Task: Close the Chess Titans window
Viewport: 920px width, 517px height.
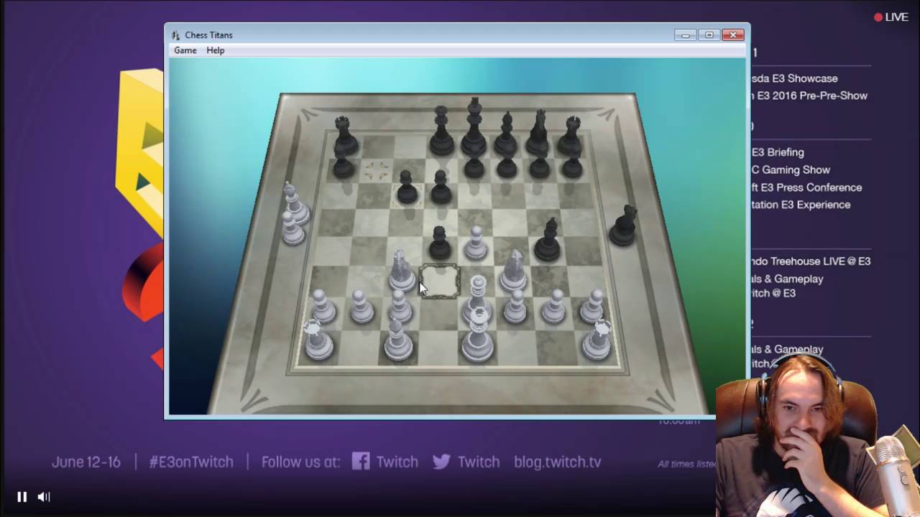Action: (x=733, y=34)
